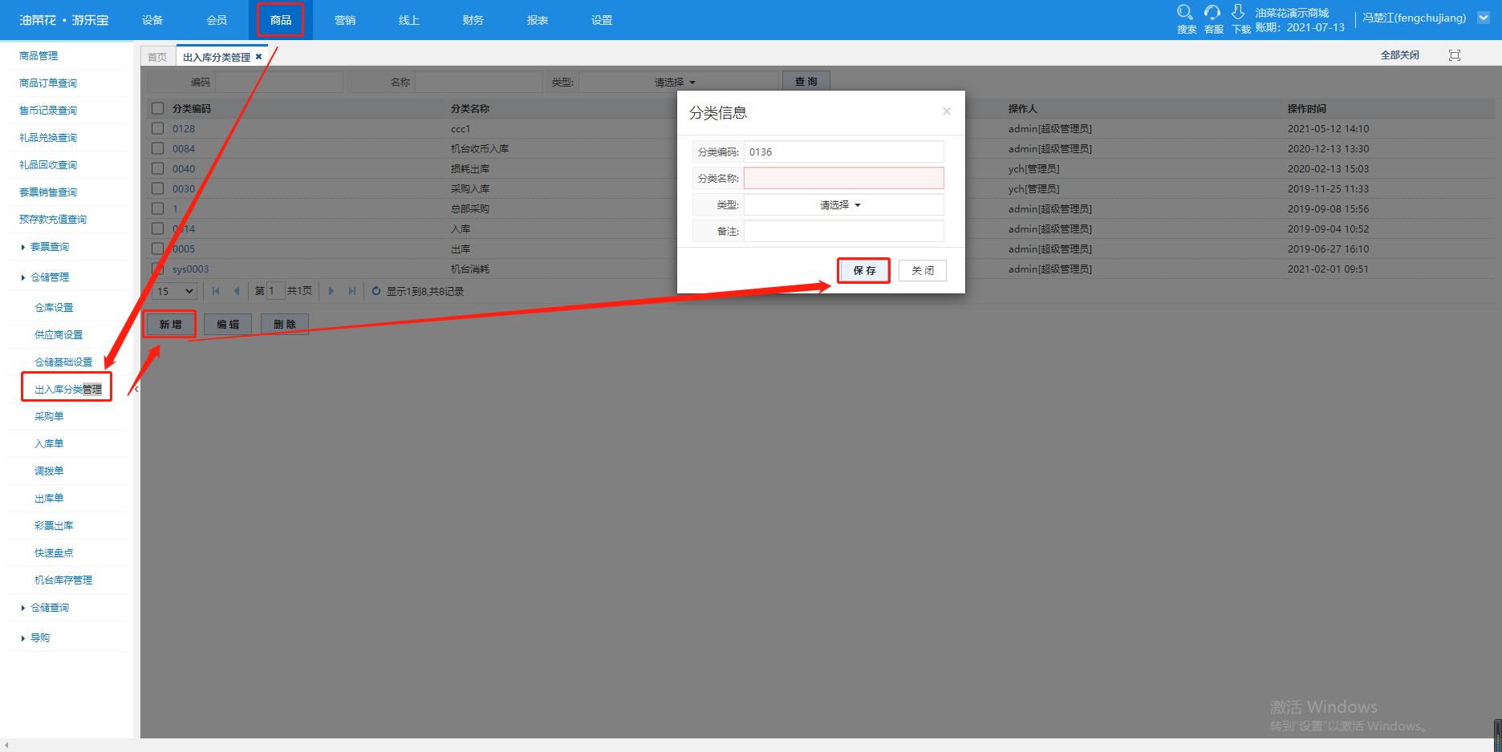Click the 删除 button
1502x752 pixels.
tap(285, 324)
